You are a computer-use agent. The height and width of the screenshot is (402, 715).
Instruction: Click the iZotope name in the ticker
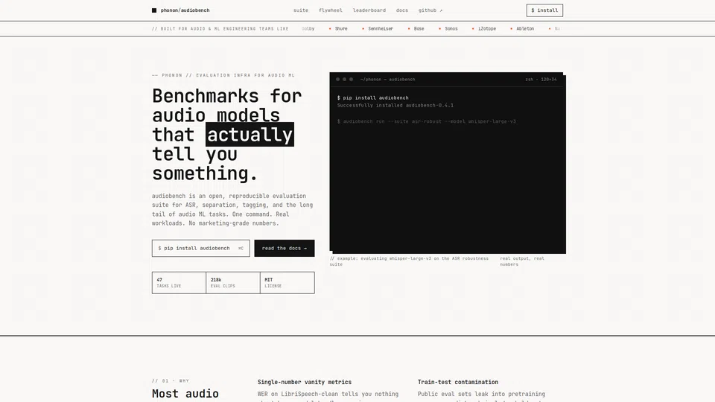(x=487, y=29)
